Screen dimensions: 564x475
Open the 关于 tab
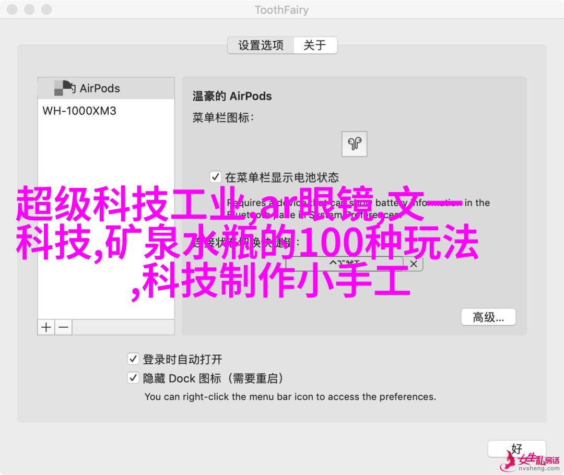(315, 45)
